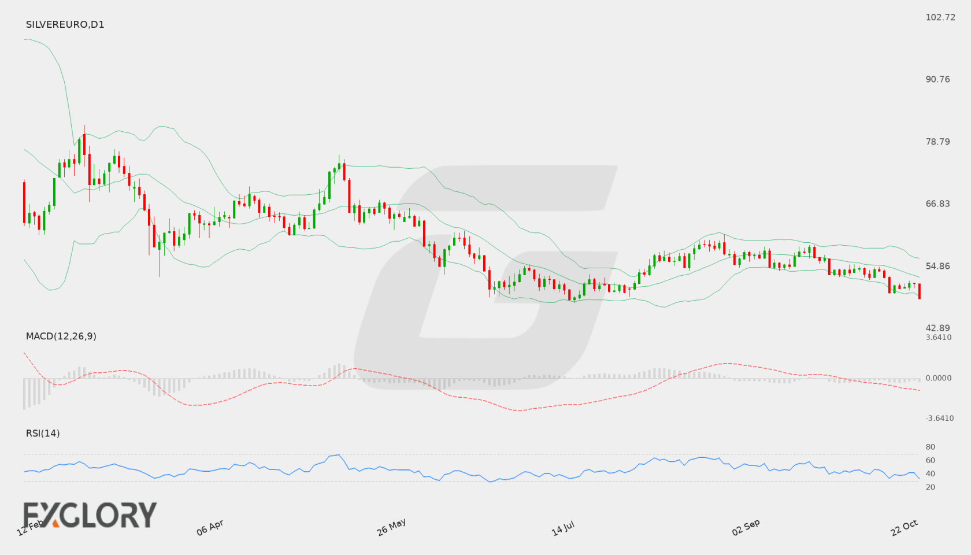Click the 22 Oct date label
The image size is (971, 555).
[904, 527]
